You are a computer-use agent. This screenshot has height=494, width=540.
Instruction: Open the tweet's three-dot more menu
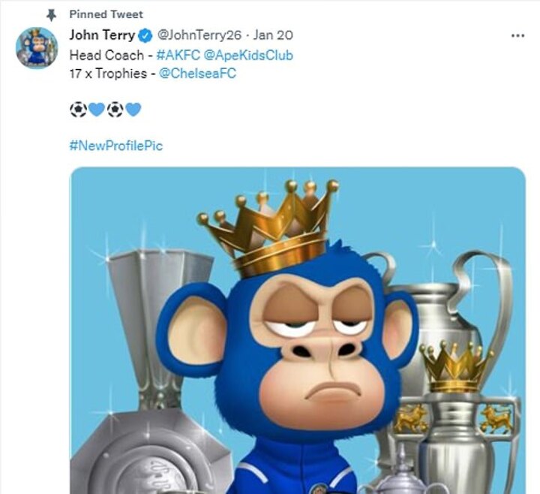tap(517, 35)
